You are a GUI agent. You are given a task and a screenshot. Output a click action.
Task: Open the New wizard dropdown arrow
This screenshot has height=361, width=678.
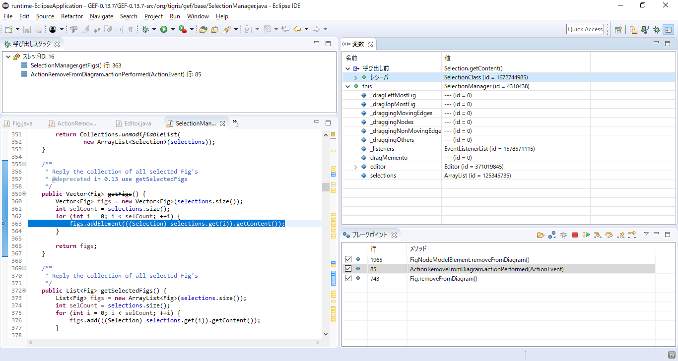tap(17, 29)
